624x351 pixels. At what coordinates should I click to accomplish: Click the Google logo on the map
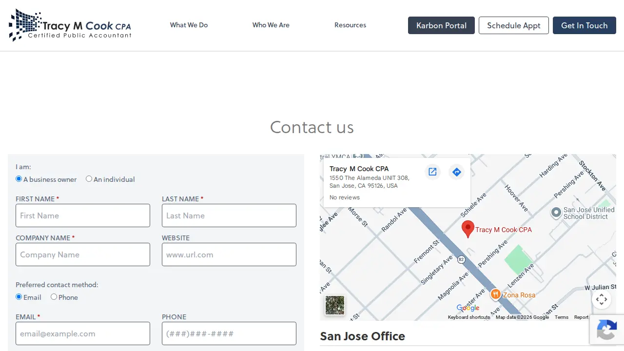468,308
